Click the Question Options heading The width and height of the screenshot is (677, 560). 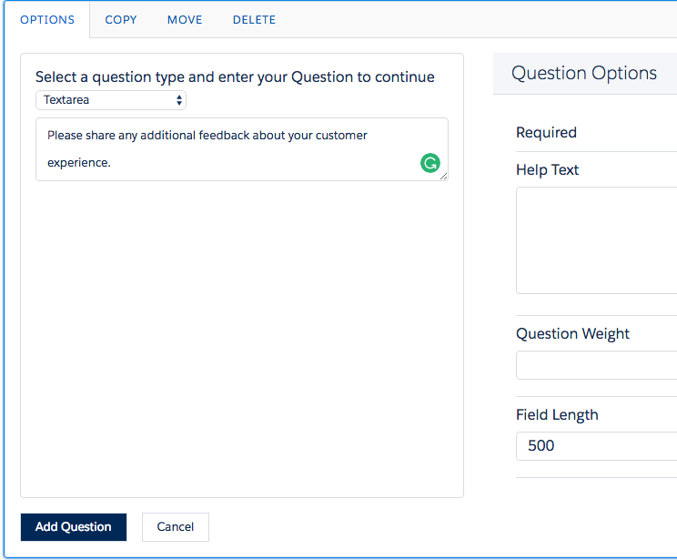584,73
